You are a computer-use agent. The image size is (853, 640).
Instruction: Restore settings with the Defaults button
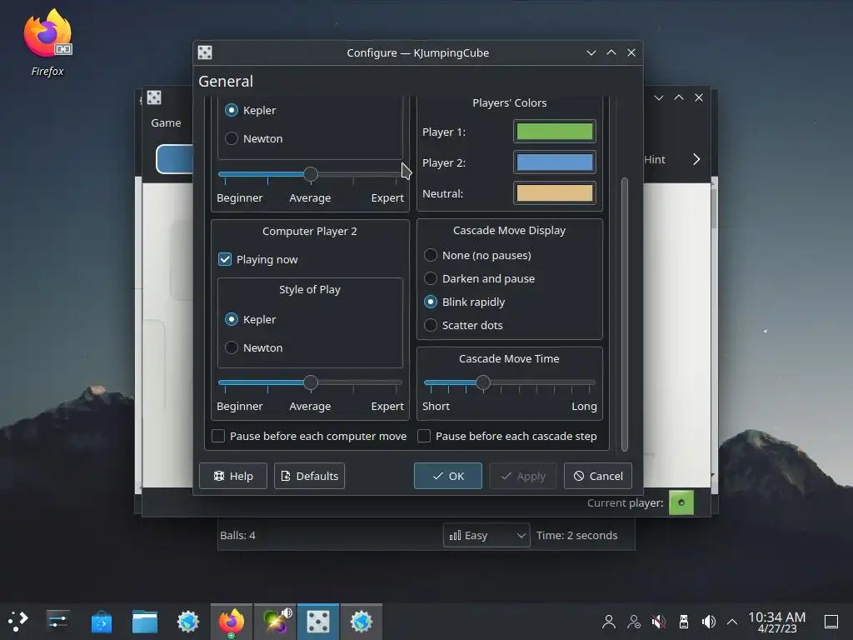309,476
